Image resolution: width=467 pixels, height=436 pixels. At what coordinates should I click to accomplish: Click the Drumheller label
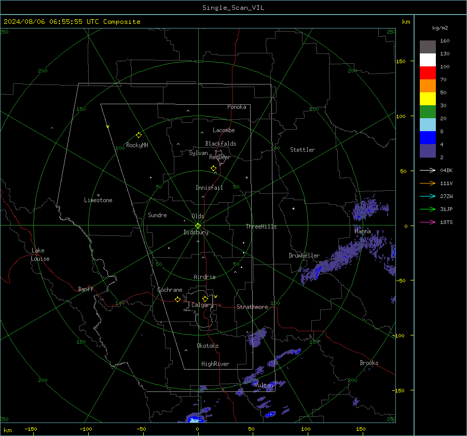click(x=304, y=256)
